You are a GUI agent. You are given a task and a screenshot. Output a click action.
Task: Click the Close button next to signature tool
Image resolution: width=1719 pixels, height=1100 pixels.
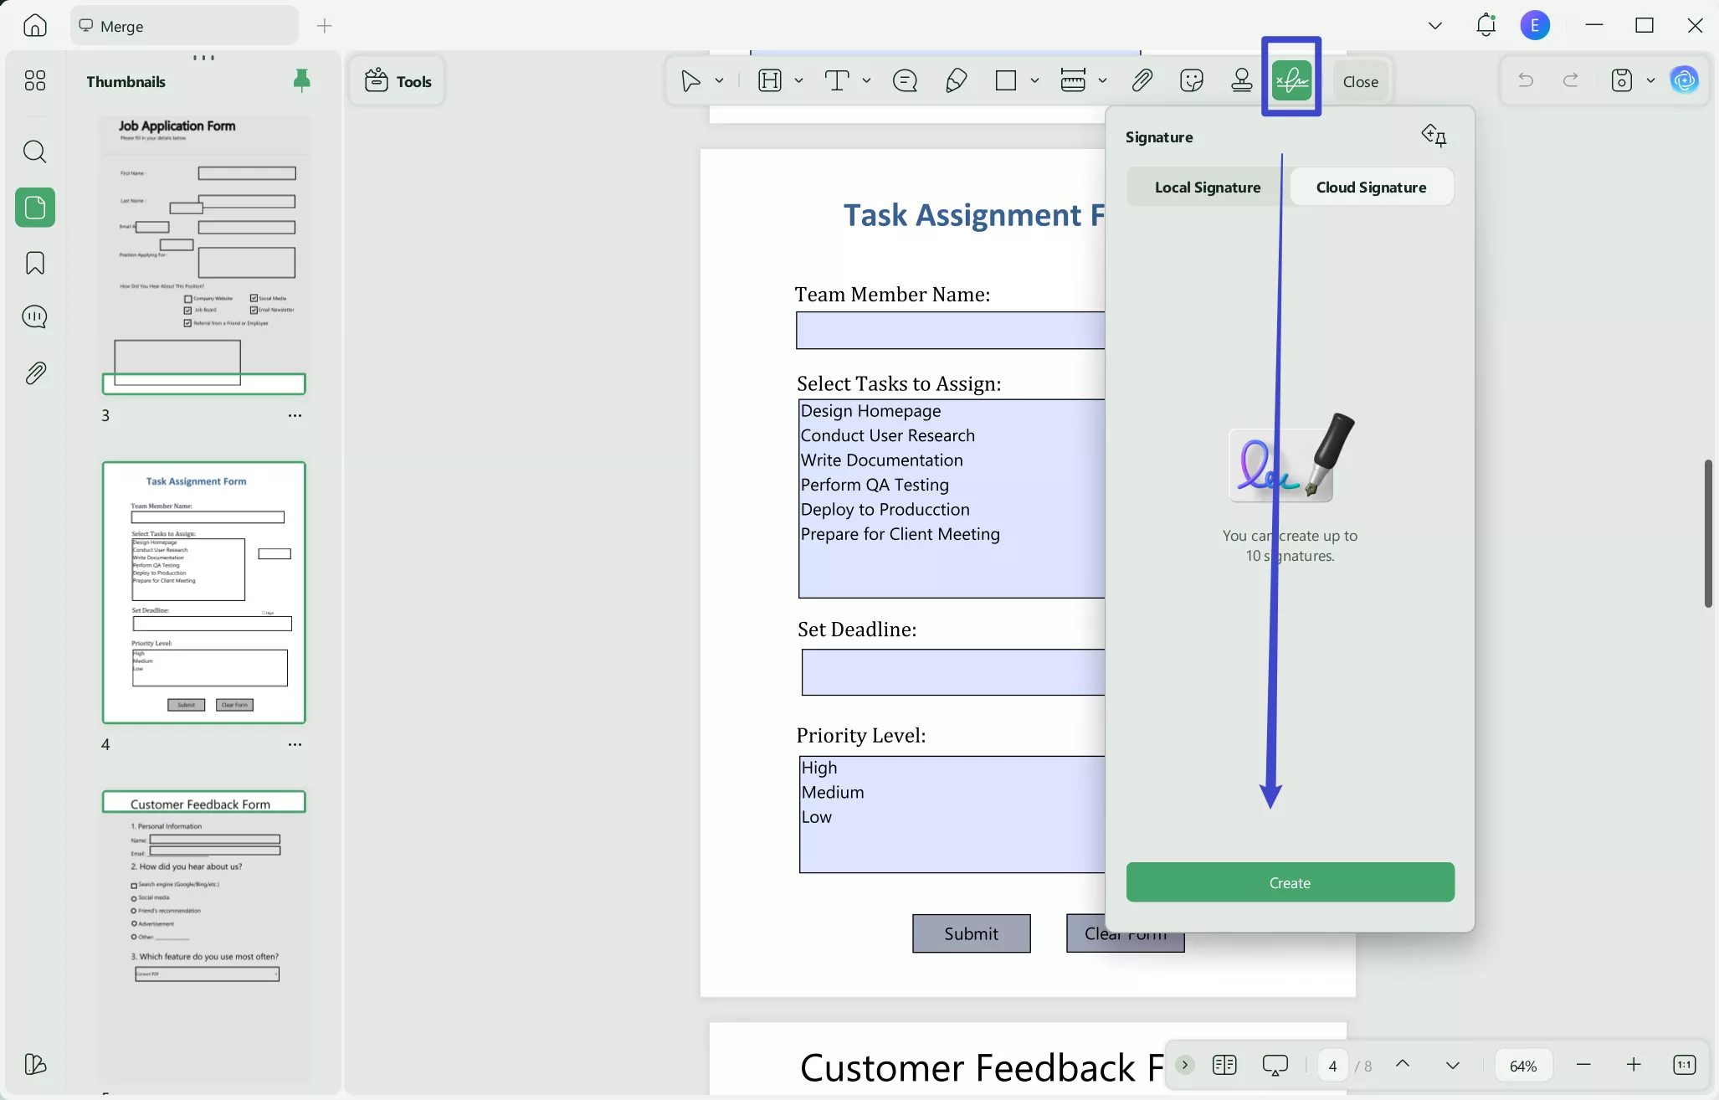pos(1359,80)
